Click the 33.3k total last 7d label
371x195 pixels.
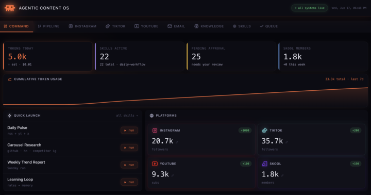tap(344, 79)
